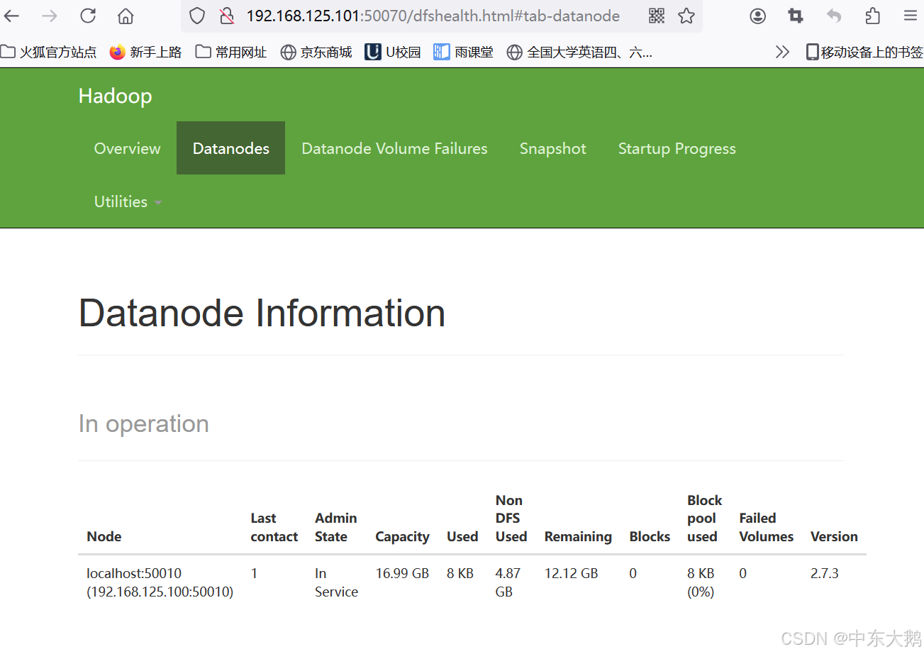The height and width of the screenshot is (654, 924).
Task: Open the U校园 bookmark
Action: 393,52
